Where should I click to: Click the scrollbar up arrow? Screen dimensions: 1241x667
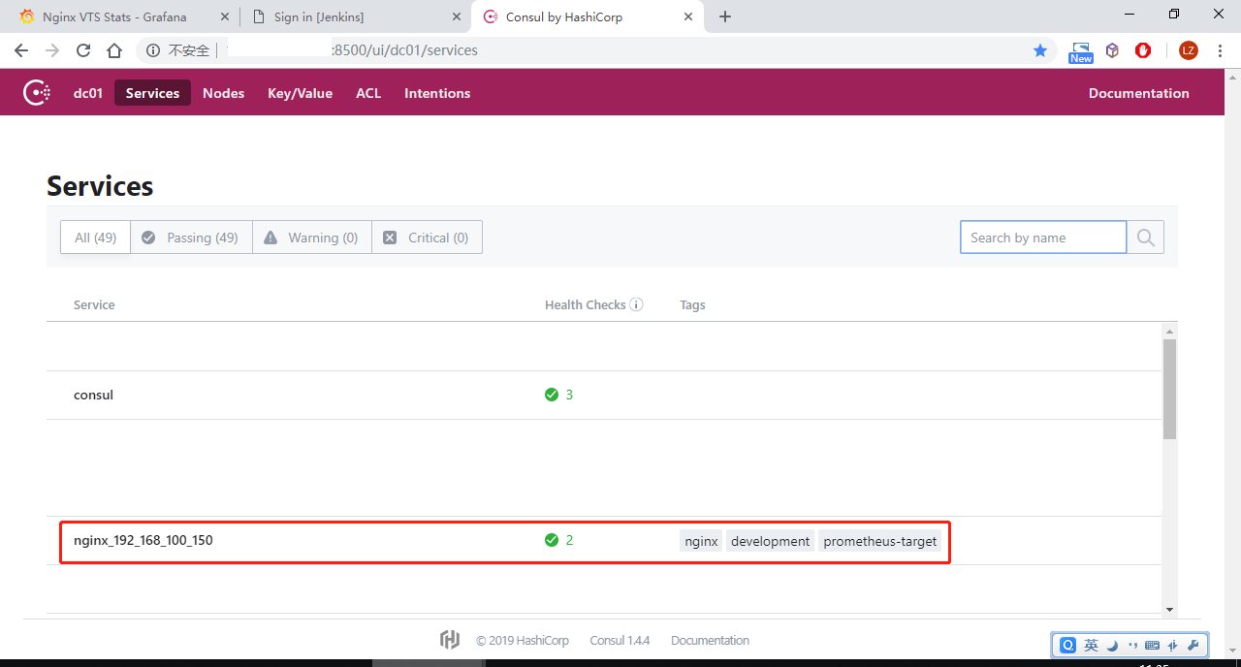coord(1169,330)
